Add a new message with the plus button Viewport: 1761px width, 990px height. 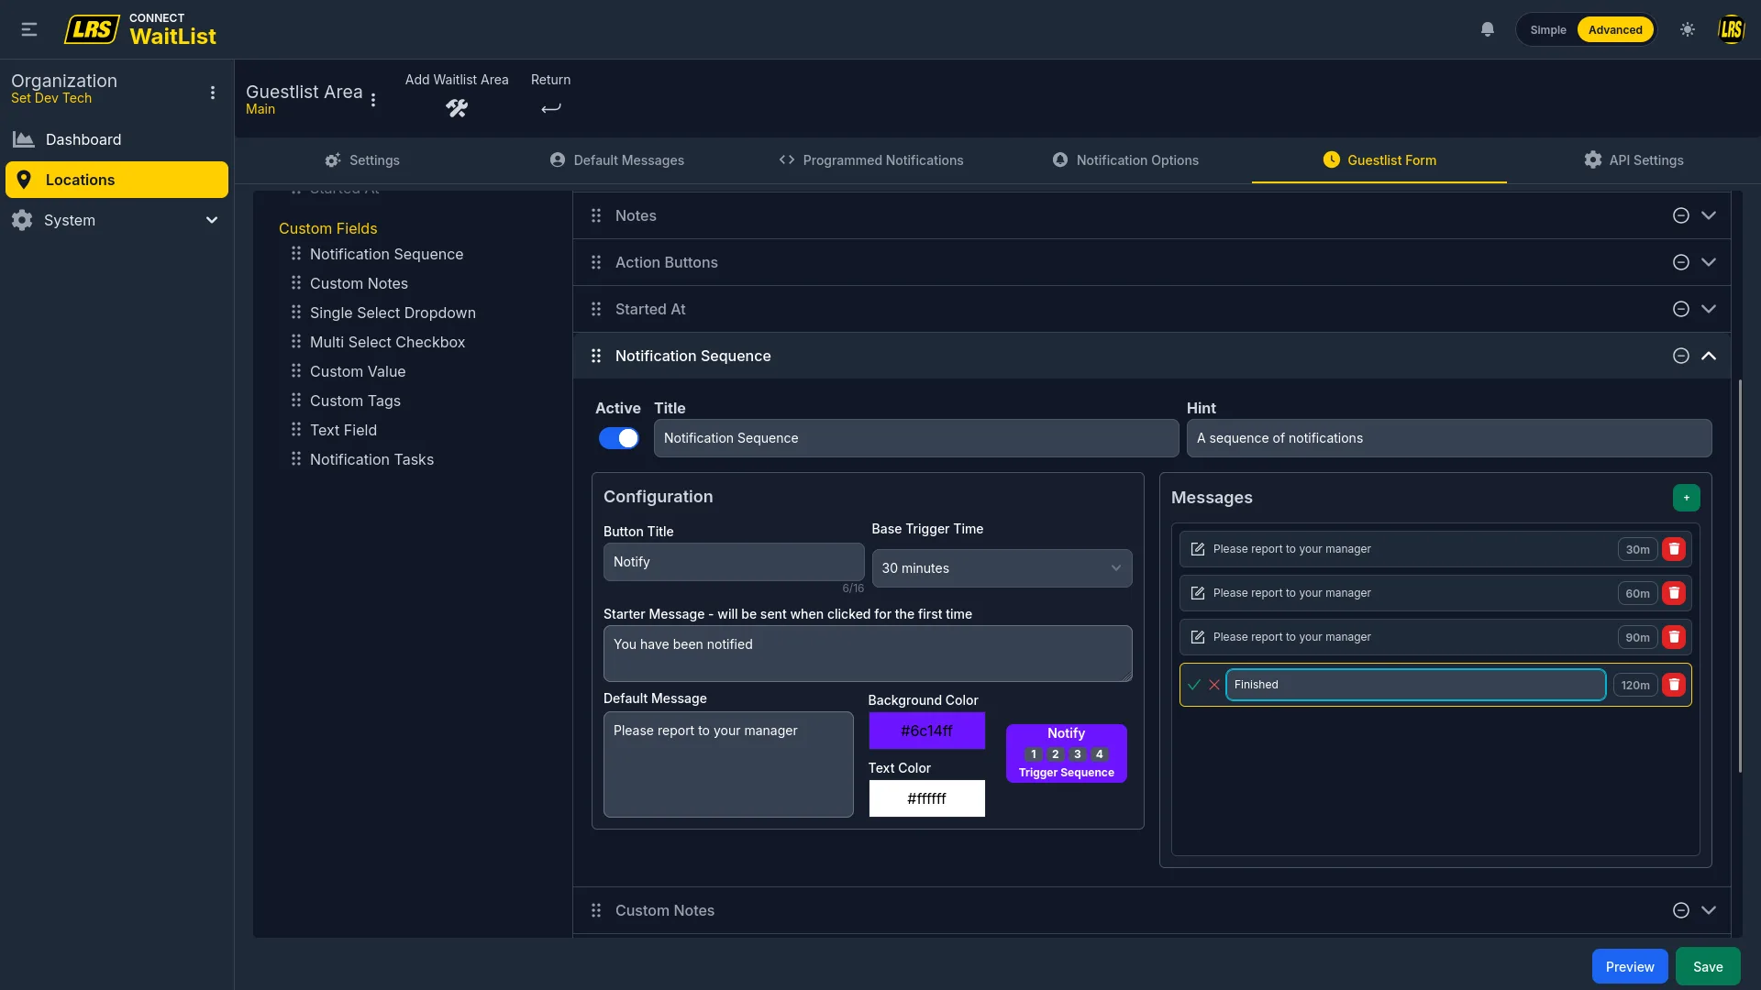(1686, 498)
